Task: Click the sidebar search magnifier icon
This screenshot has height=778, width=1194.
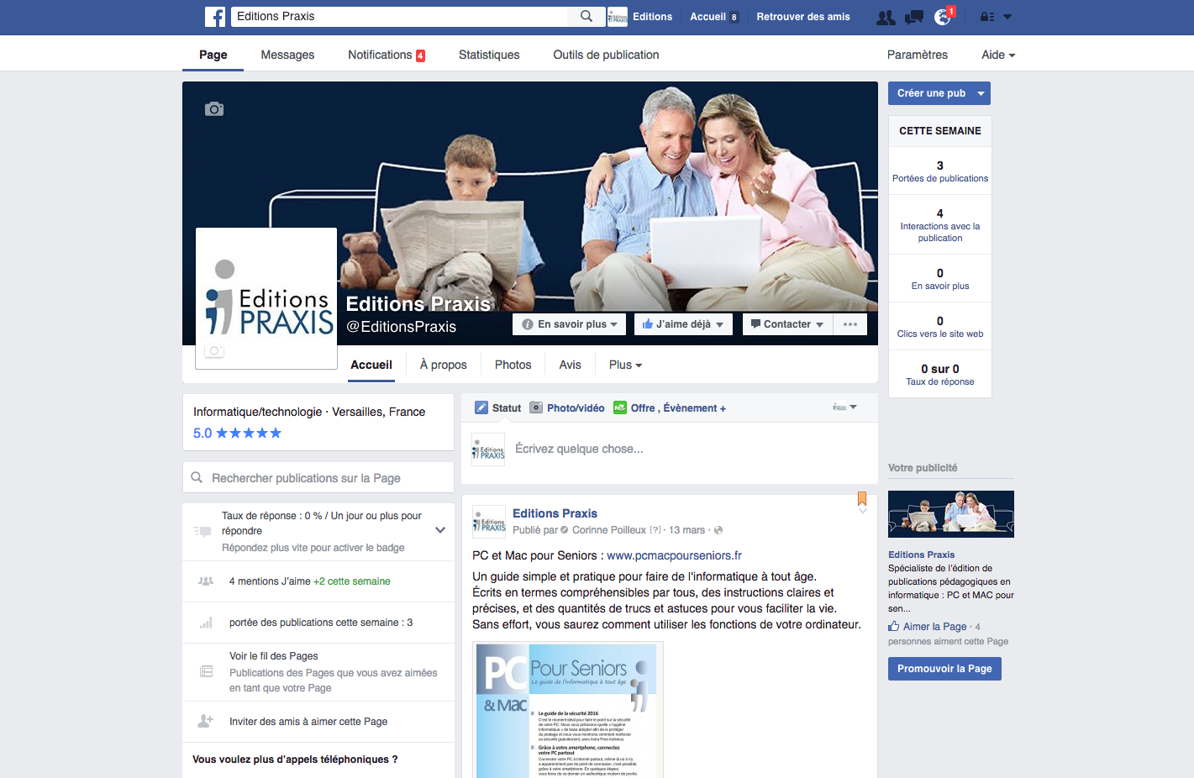Action: [197, 477]
